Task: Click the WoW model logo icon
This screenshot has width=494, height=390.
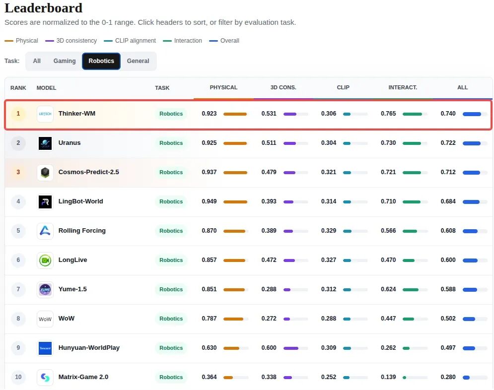Action: [45, 319]
